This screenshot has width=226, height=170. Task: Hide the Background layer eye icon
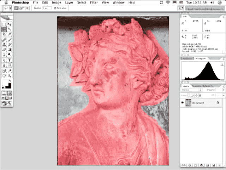[x=183, y=103]
